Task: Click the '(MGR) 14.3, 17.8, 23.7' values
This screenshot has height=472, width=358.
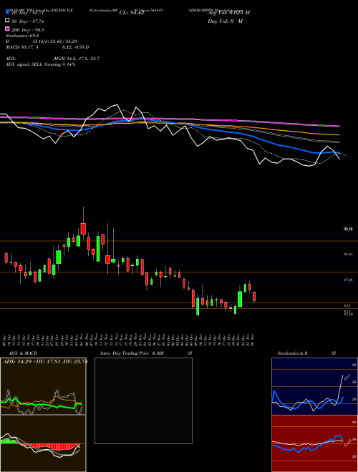Action: 76,59
